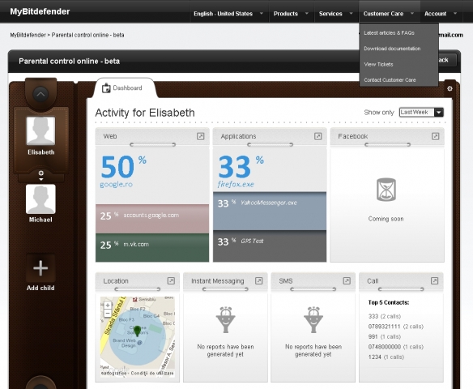The width and height of the screenshot is (473, 389).
Task: Switch to Michael's profile thumbnail
Action: coord(40,199)
